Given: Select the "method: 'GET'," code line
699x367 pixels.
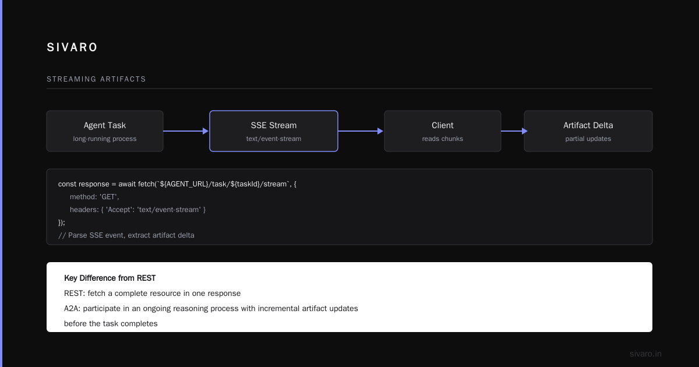Looking at the screenshot, I should pyautogui.click(x=94, y=196).
